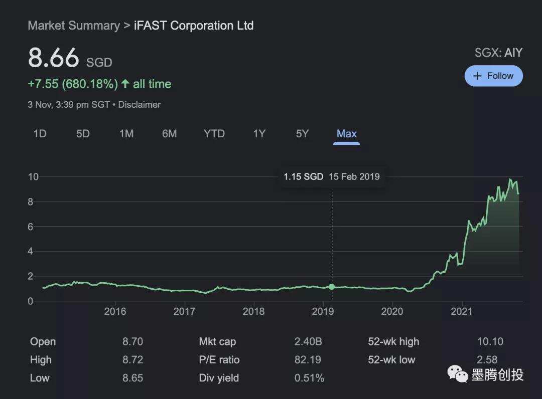542x399 pixels.
Task: Switch to the 1M chart view
Action: click(126, 134)
